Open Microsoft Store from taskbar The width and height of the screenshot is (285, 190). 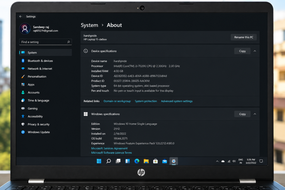tap(155, 161)
